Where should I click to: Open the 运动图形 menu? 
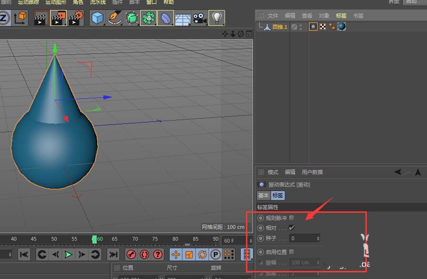pyautogui.click(x=56, y=2)
